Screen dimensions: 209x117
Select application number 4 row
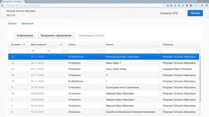click(x=104, y=106)
